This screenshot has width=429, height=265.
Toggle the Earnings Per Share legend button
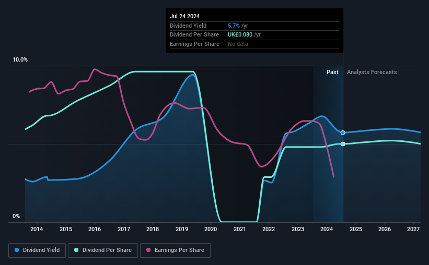(x=175, y=250)
